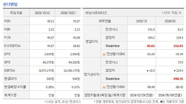Click 당기순이익 전년동기대비 value -98.48

tap(151, 87)
